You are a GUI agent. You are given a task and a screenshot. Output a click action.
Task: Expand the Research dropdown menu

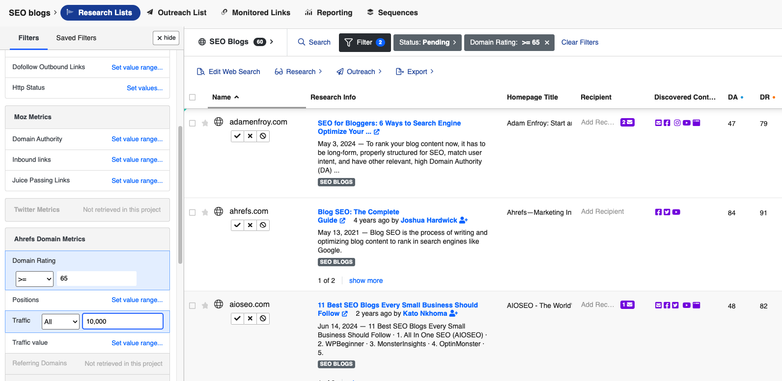pos(299,72)
